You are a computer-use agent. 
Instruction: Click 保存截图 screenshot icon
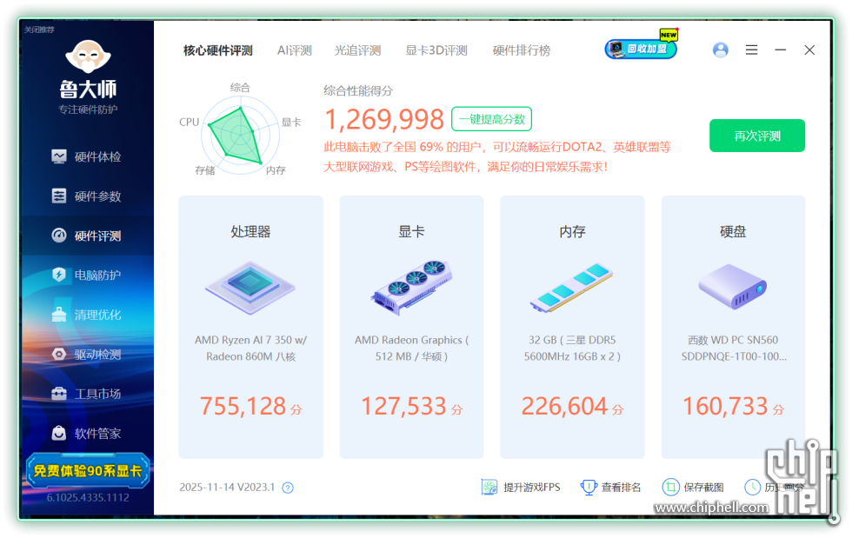point(670,488)
